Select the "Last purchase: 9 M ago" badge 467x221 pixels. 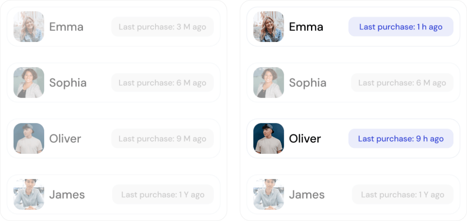point(162,139)
